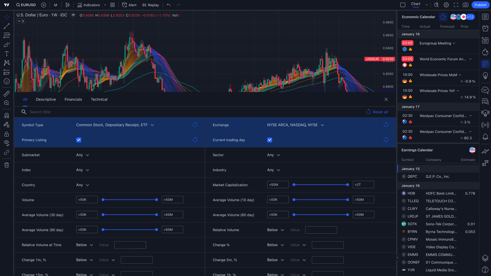The image size is (491, 276).
Task: Select the crosshair cursor tool
Action: [7, 16]
